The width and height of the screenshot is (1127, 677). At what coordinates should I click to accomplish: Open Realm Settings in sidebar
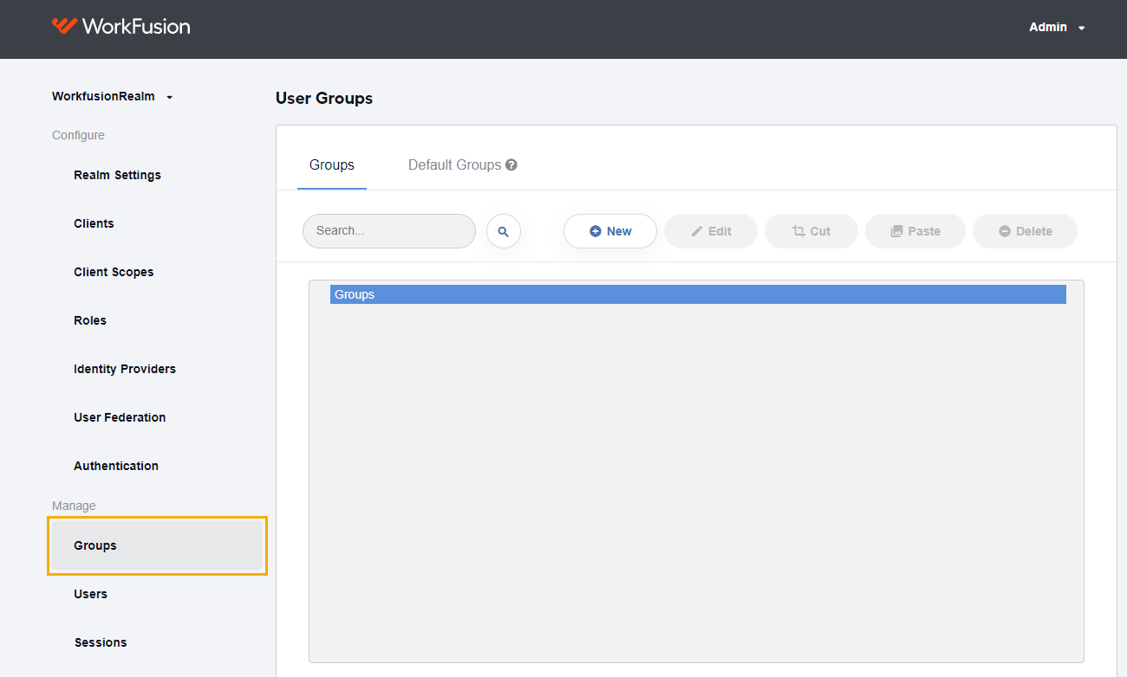[117, 175]
